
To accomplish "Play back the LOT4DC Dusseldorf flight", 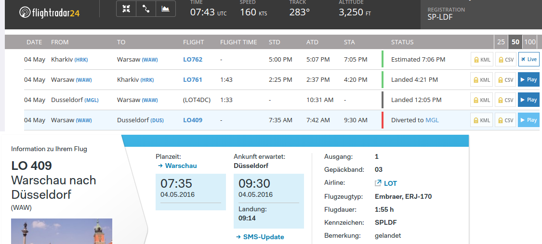I will pyautogui.click(x=529, y=100).
